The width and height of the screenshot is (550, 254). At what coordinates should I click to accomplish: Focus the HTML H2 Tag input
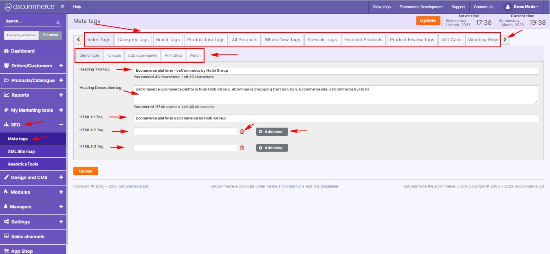[185, 131]
